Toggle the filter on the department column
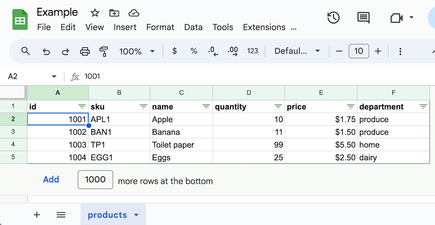This screenshot has height=225, width=435. 423,107
